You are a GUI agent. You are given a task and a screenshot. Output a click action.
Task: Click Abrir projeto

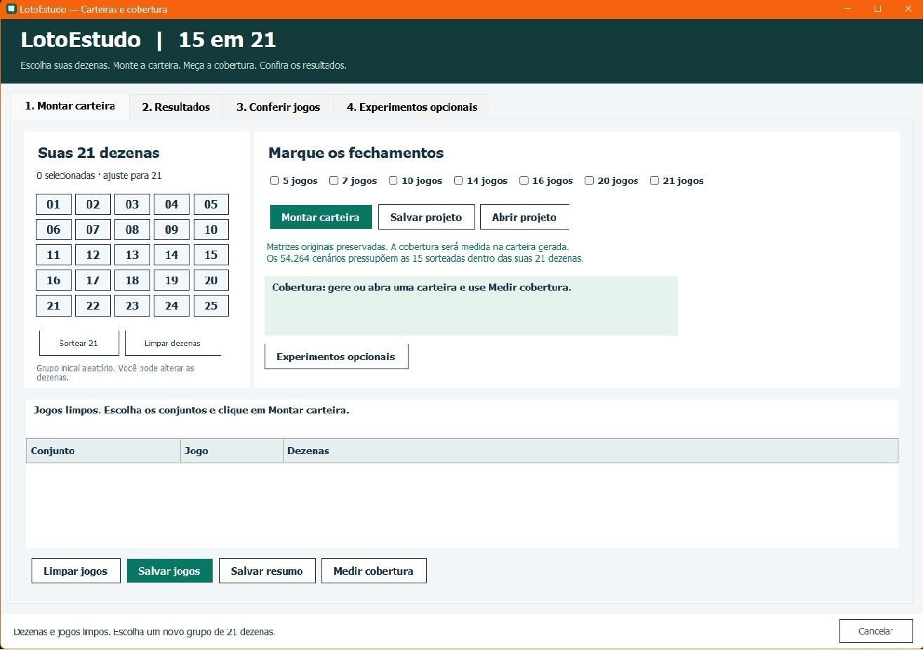coord(524,217)
